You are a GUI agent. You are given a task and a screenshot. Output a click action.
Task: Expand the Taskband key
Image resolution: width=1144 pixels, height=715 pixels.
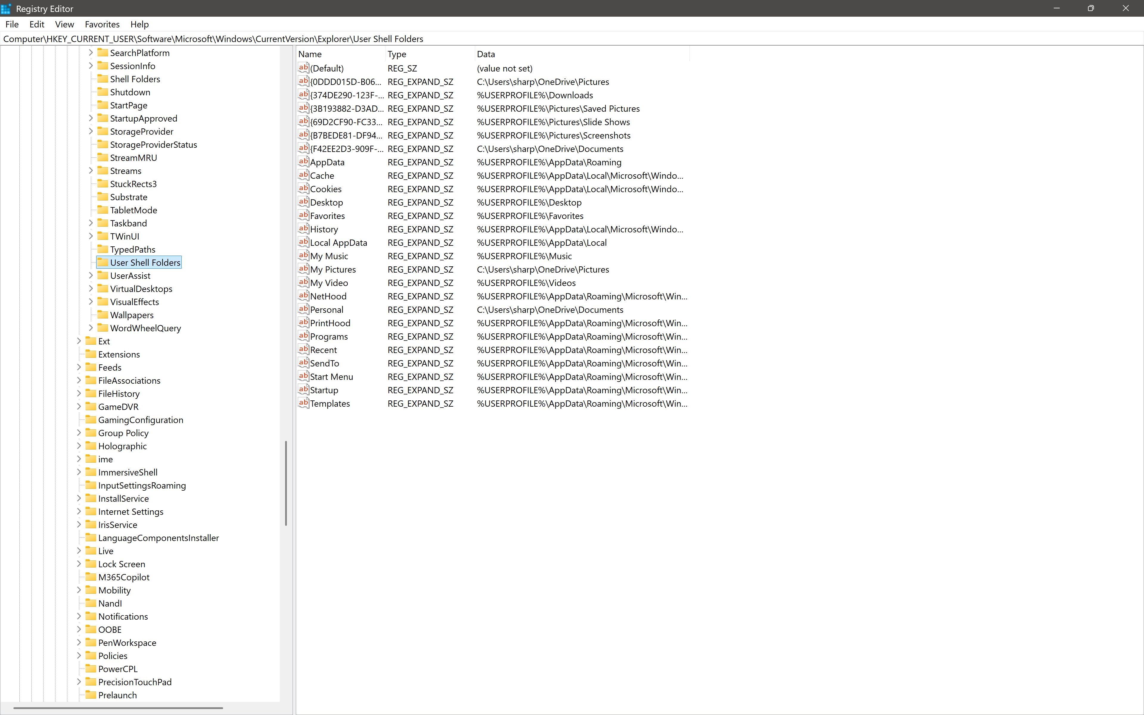click(x=91, y=223)
